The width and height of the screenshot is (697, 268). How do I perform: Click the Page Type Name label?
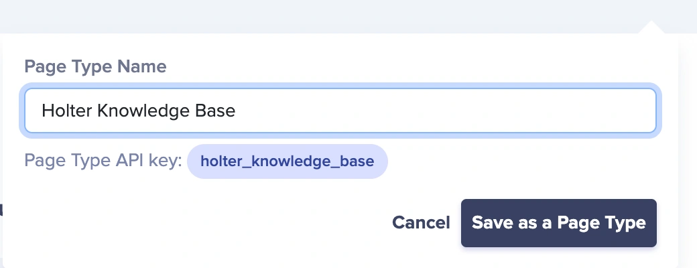click(95, 66)
